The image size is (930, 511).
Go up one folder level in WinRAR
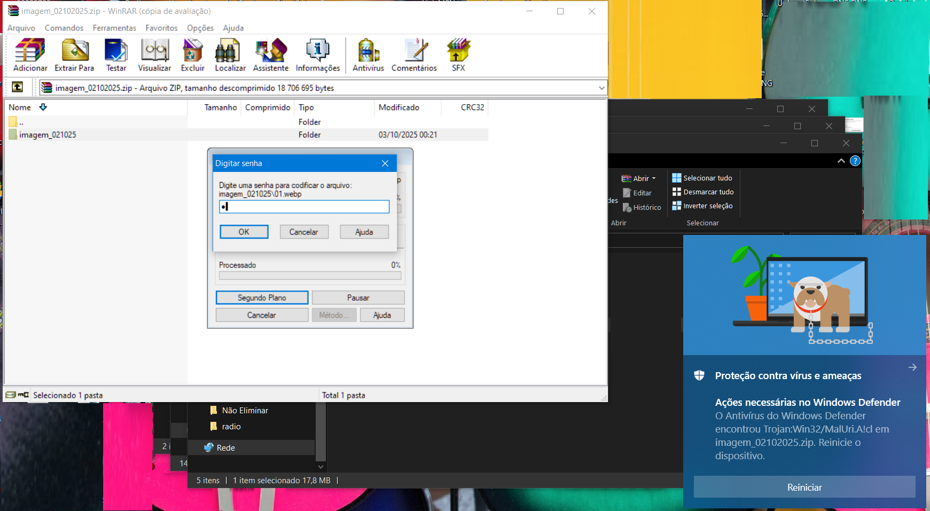[x=17, y=87]
